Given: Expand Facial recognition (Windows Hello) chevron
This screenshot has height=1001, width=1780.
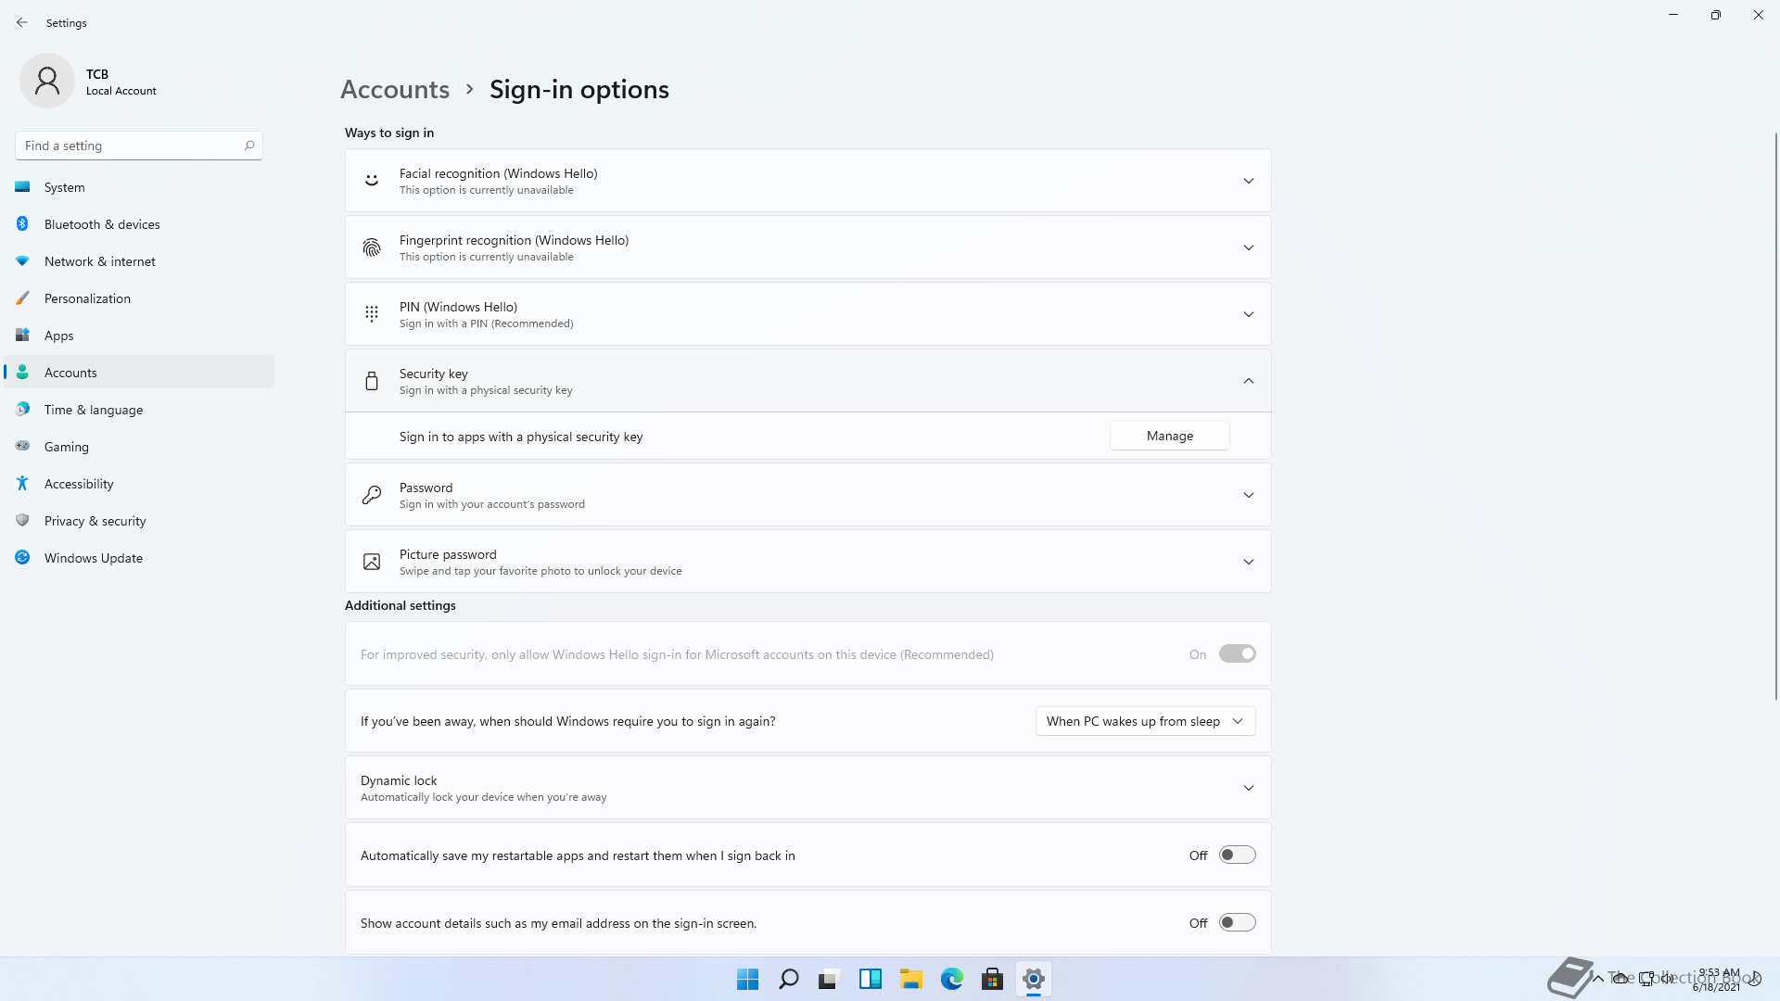Looking at the screenshot, I should pos(1249,181).
